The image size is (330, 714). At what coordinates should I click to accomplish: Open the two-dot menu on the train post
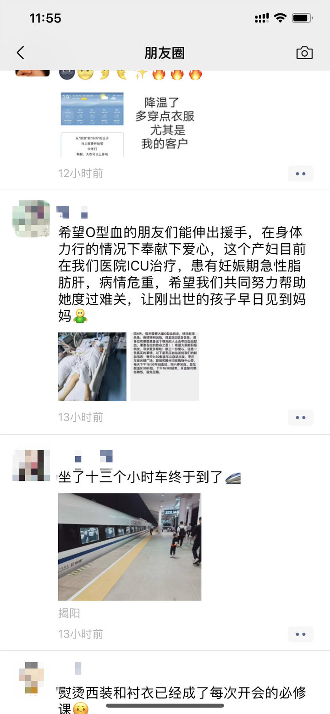[x=301, y=634]
